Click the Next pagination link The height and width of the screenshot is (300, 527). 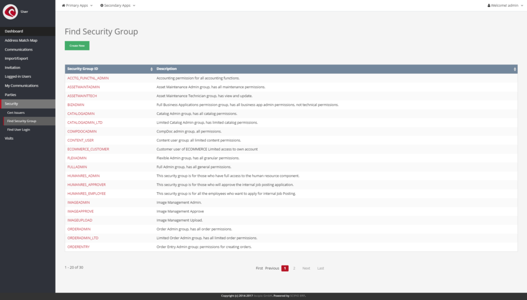[306, 268]
